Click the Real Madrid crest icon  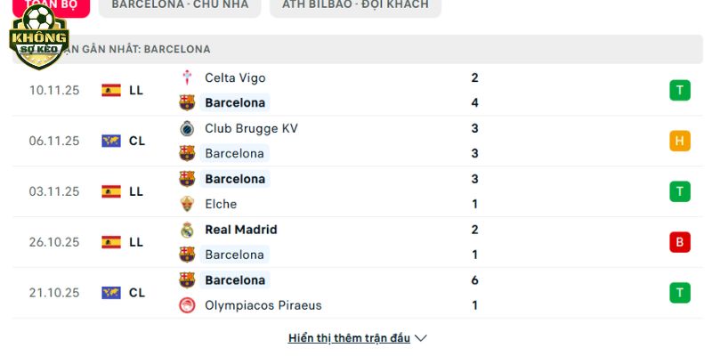pos(187,230)
